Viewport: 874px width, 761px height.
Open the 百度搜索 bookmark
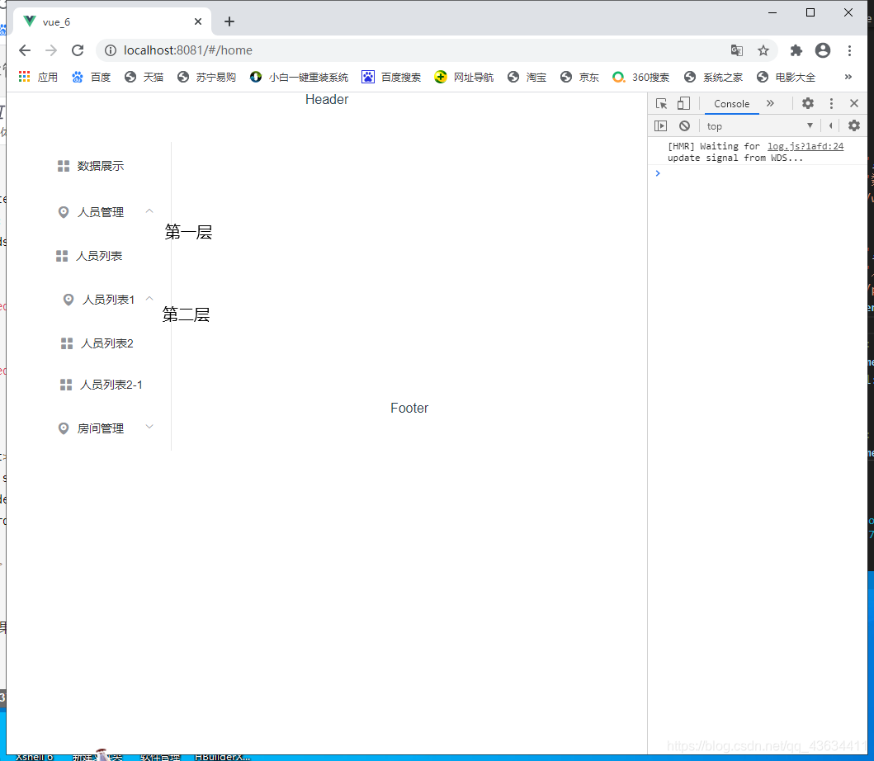click(x=392, y=77)
